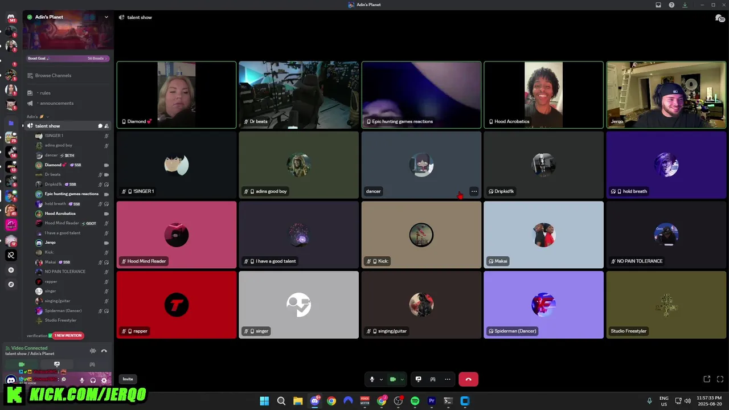Screen dimensions: 729x410
Task: Open Adobe Premiere Pro from taskbar
Action: [x=431, y=401]
